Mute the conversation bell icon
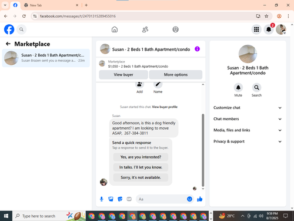This screenshot has width=294, height=221. point(238,87)
